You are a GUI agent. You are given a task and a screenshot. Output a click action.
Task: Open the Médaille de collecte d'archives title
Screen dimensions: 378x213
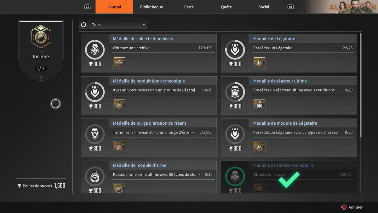pos(143,38)
